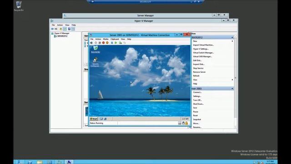
Task: Click the Help icon in Hyper-V Manager toolbar
Action: pos(69,29)
